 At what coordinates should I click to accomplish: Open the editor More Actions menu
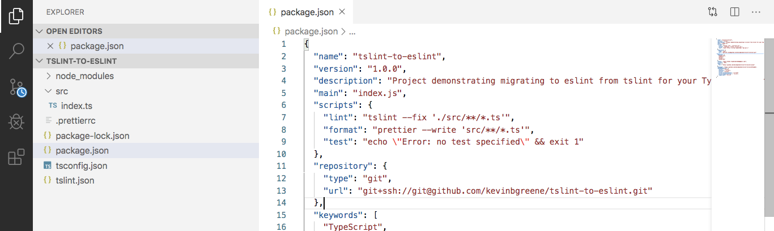756,12
